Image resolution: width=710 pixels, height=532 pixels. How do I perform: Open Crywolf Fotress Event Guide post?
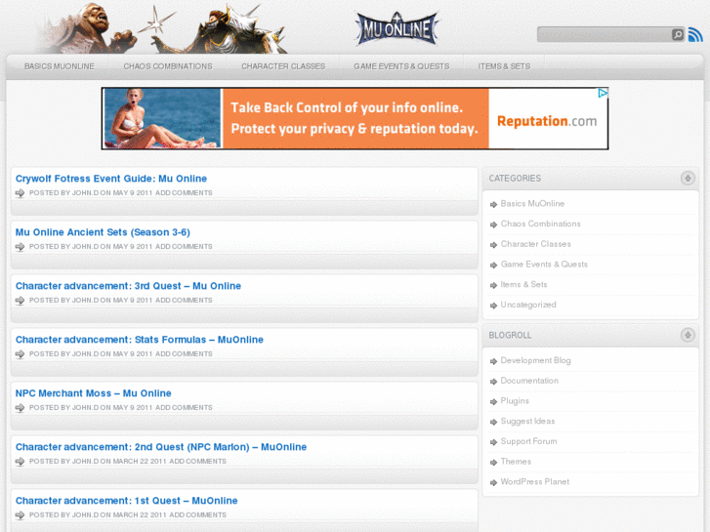(x=111, y=179)
